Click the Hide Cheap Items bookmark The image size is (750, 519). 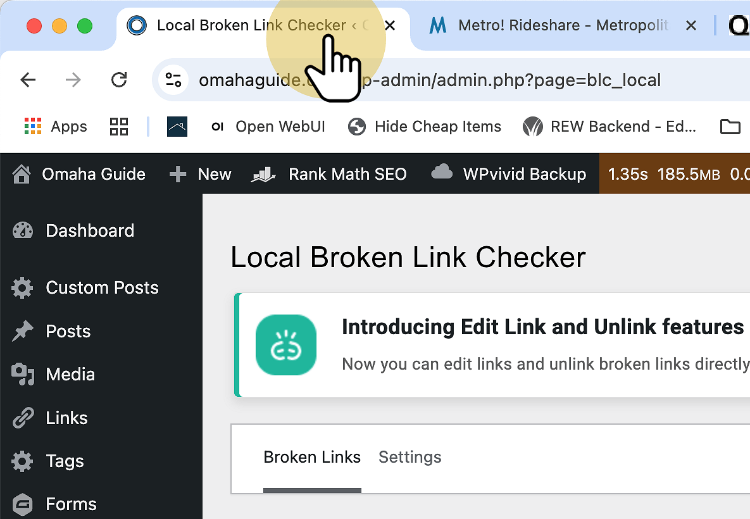pyautogui.click(x=424, y=127)
